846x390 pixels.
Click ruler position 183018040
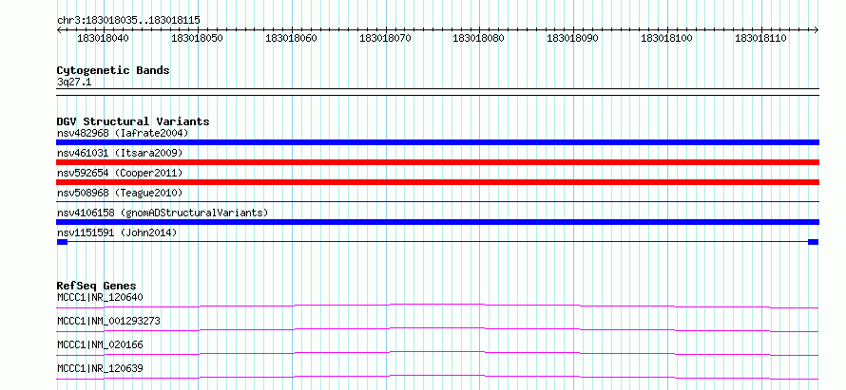pos(104,38)
